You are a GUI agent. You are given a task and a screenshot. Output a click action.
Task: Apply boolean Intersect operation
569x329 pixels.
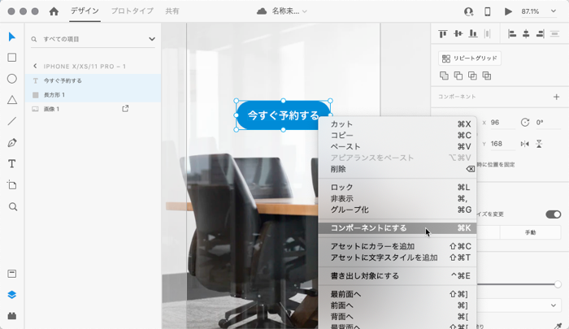click(x=472, y=76)
